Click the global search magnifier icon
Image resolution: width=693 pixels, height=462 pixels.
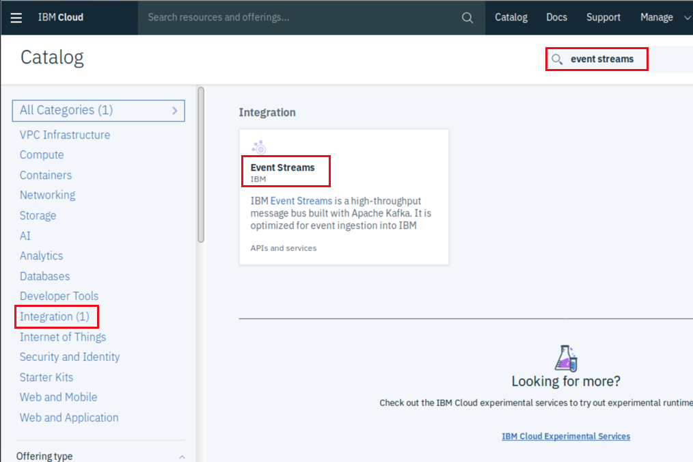[x=467, y=18]
